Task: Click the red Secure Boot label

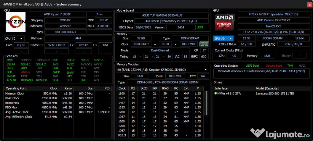Action: click(274, 66)
